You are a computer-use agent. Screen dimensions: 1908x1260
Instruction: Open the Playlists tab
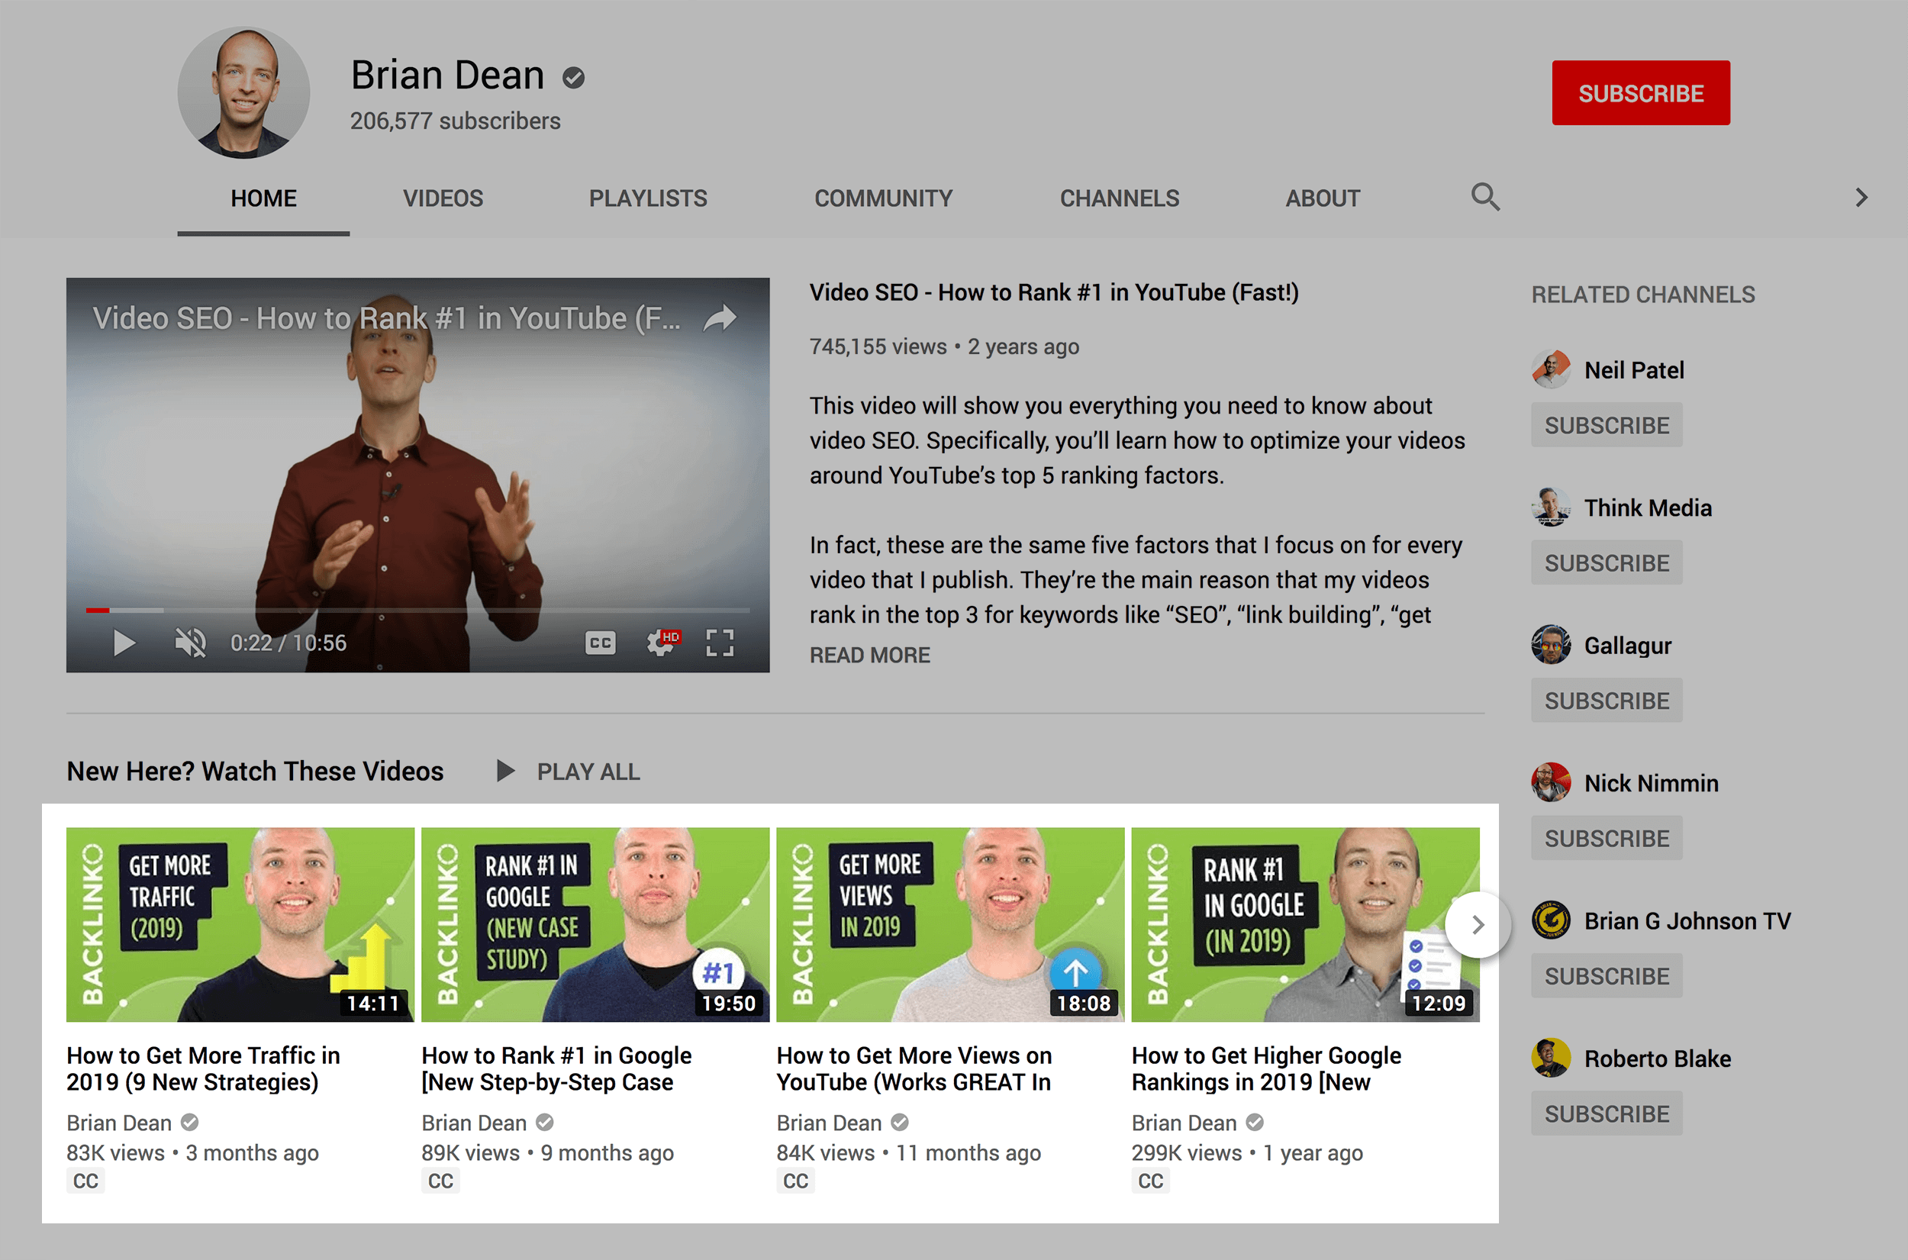pyautogui.click(x=648, y=198)
